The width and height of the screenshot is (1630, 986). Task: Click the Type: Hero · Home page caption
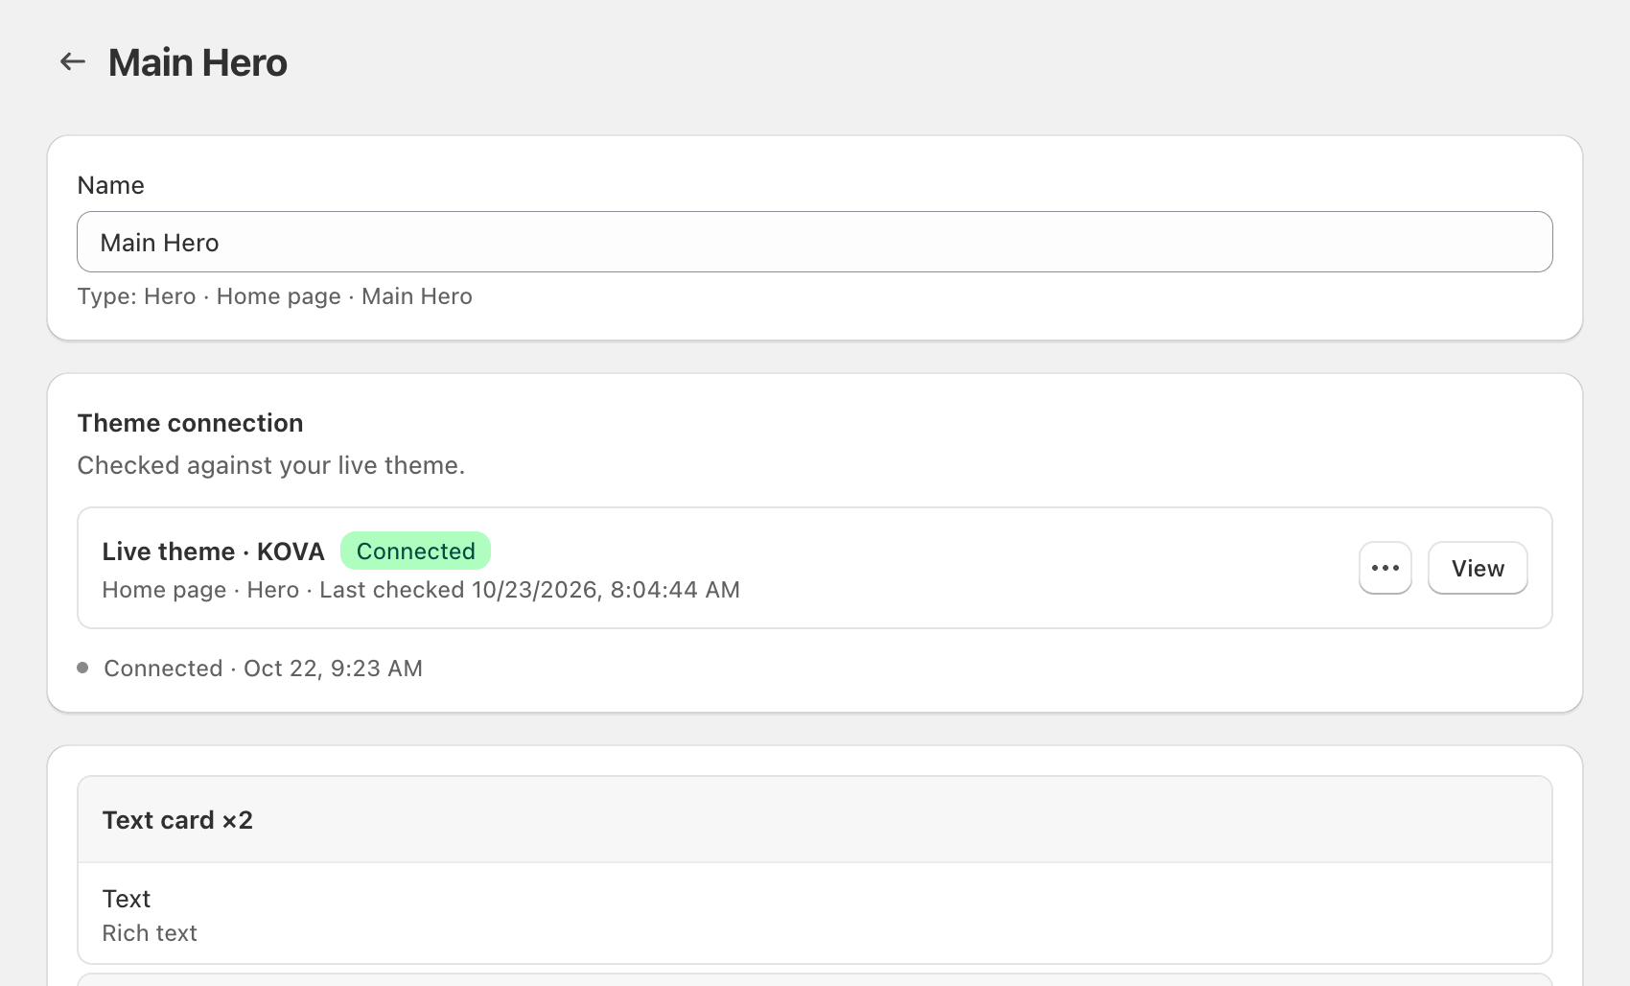(x=274, y=296)
